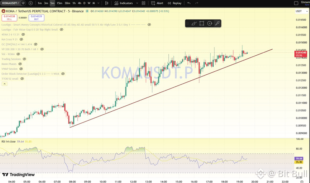Select the 1h timeframe
The image size is (310, 183).
point(74,3)
